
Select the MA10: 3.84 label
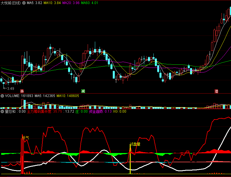[52, 3]
